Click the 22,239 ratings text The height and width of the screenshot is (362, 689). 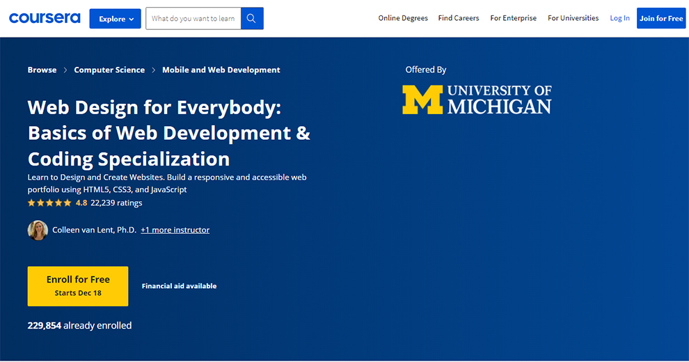tap(116, 203)
